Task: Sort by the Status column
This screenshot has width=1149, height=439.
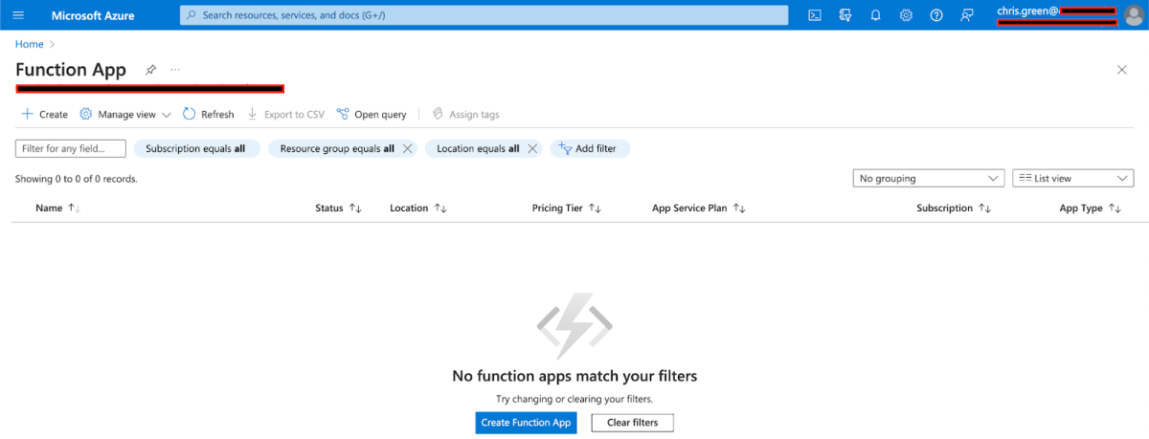Action: (x=338, y=208)
